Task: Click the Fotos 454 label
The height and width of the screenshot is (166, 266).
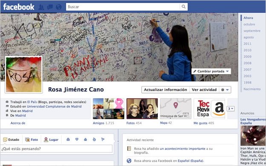Action: tap(134, 123)
